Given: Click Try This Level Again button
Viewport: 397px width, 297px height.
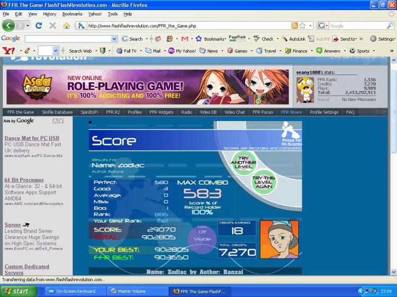Looking at the screenshot, I should [264, 182].
